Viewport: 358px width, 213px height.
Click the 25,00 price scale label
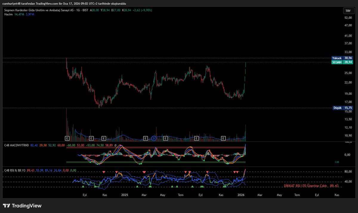click(348, 73)
